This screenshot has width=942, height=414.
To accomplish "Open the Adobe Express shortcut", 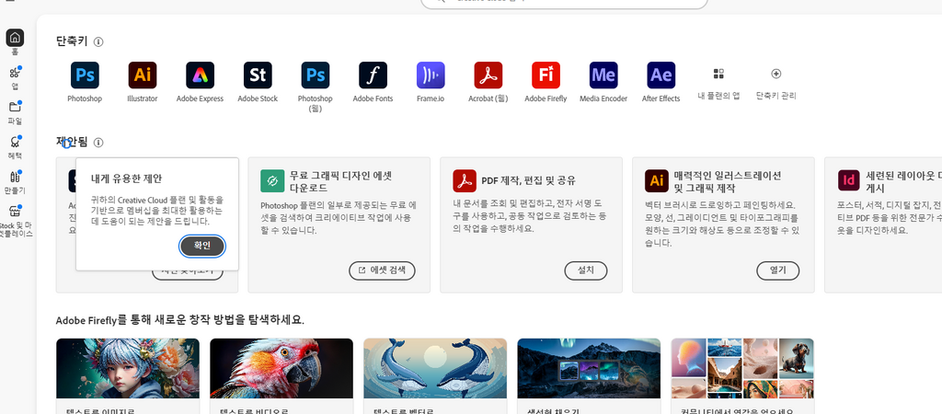I will (x=200, y=75).
